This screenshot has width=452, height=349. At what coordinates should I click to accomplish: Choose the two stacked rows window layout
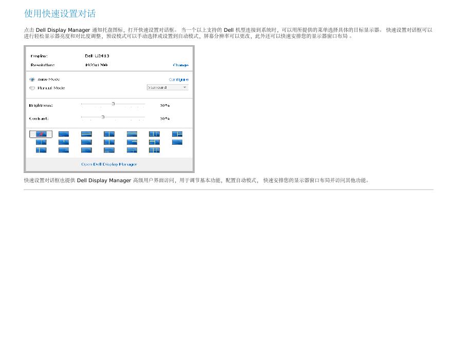coord(86,134)
